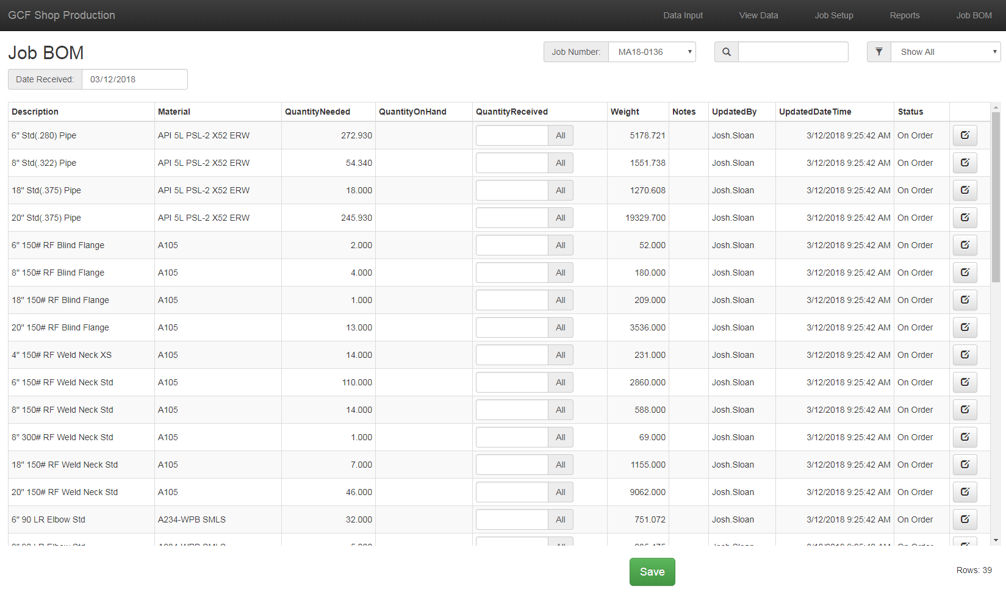Open the Job Number dropdown

pyautogui.click(x=652, y=52)
